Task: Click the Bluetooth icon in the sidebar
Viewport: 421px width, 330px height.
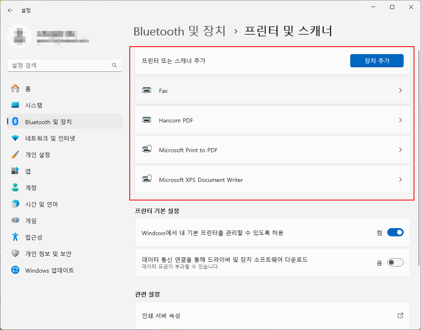Action: 16,121
